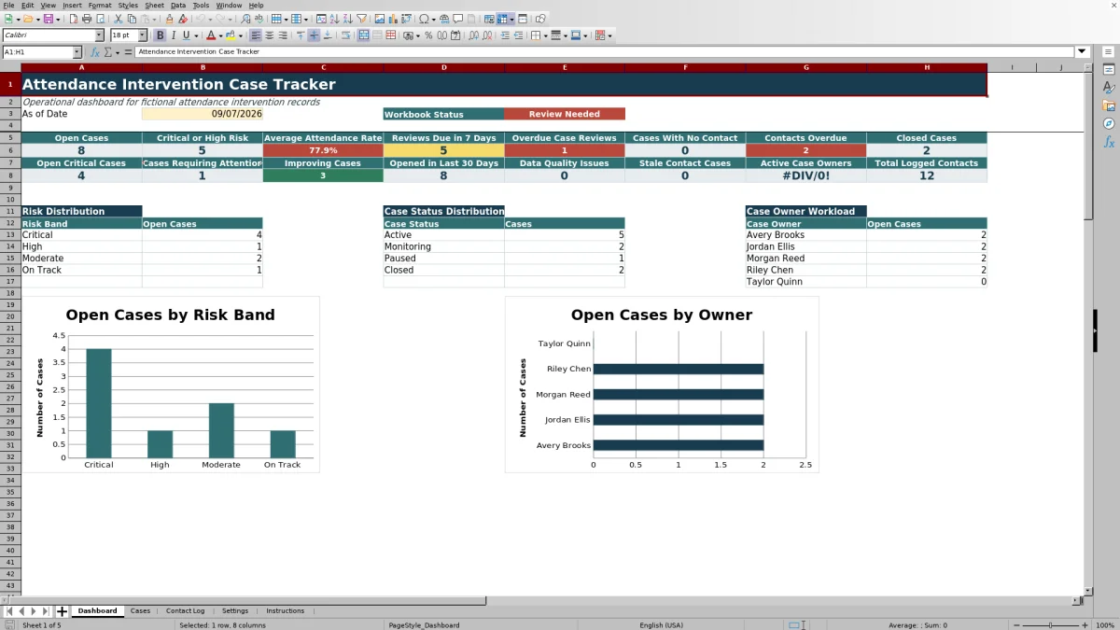Expand the formula bar with the arrow
This screenshot has width=1120, height=630.
[x=1083, y=52]
